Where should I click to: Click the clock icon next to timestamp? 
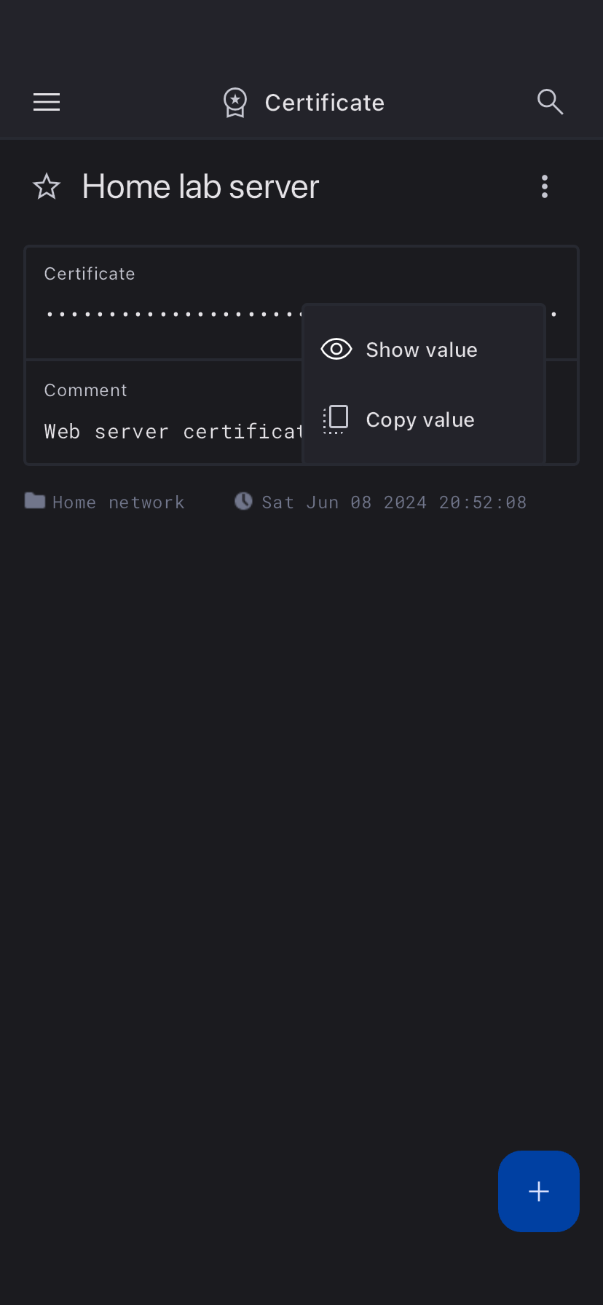tap(243, 501)
